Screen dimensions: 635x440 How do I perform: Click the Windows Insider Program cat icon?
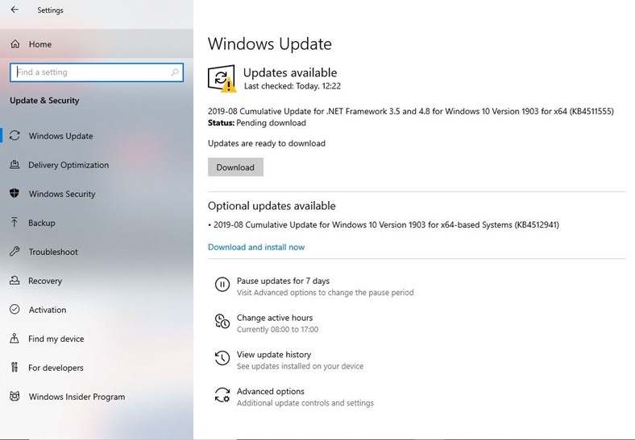click(15, 397)
